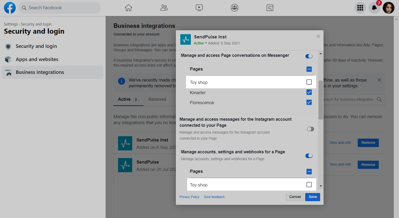Click the SendPulse logo added 20 Jul
This screenshot has height=218, width=399.
125,165
